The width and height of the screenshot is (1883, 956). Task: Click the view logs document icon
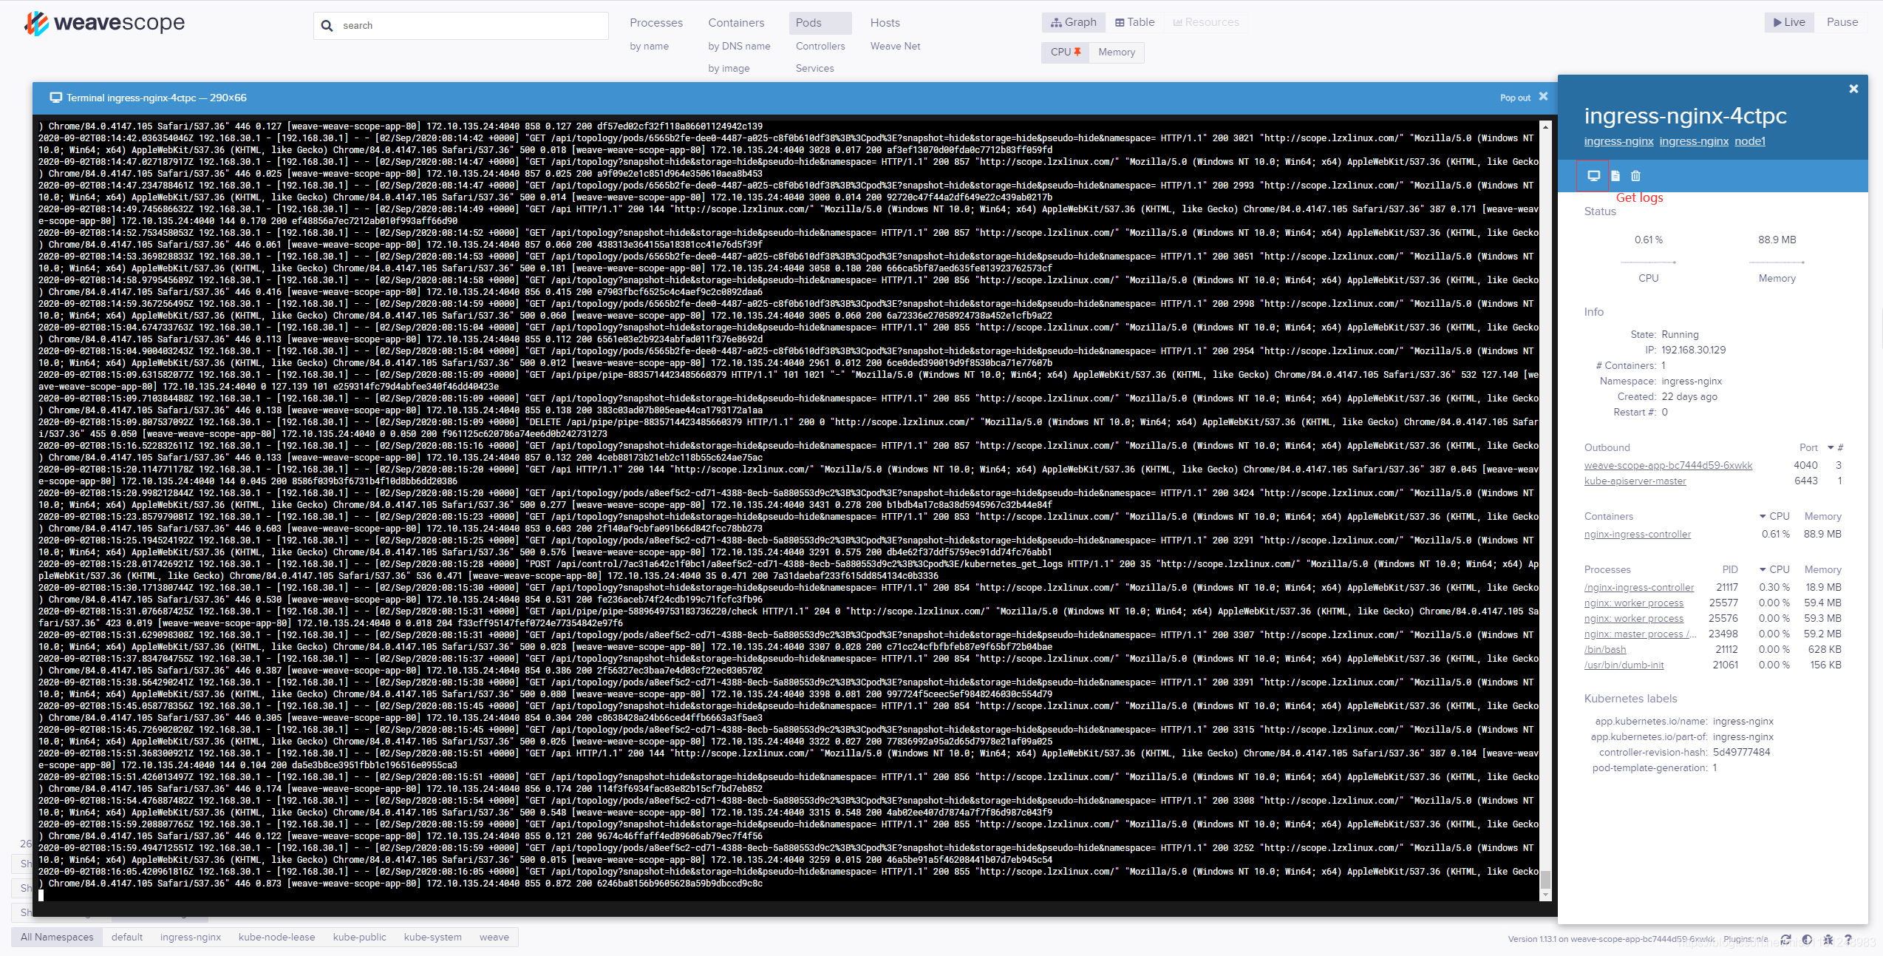(x=1615, y=176)
